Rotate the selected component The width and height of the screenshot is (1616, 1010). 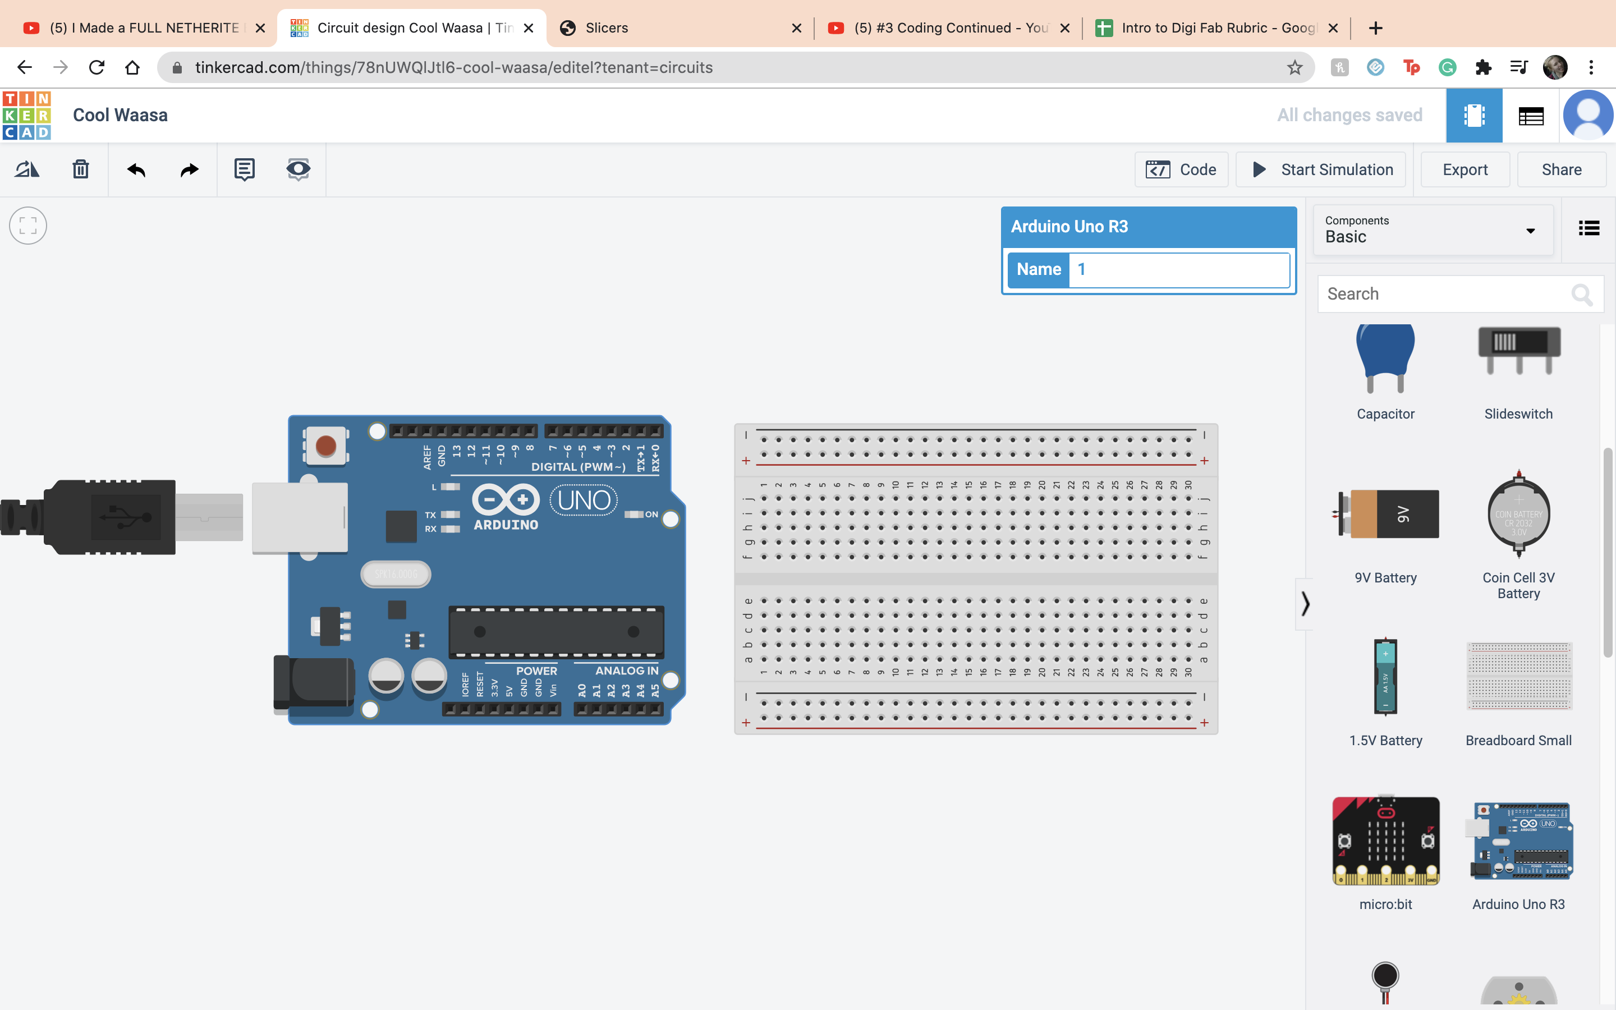pos(27,169)
